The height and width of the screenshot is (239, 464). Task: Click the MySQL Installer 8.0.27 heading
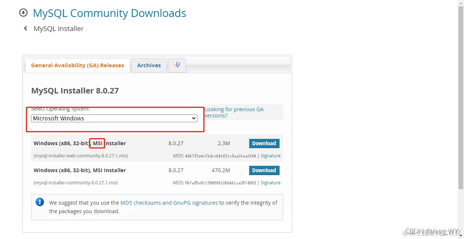point(75,91)
